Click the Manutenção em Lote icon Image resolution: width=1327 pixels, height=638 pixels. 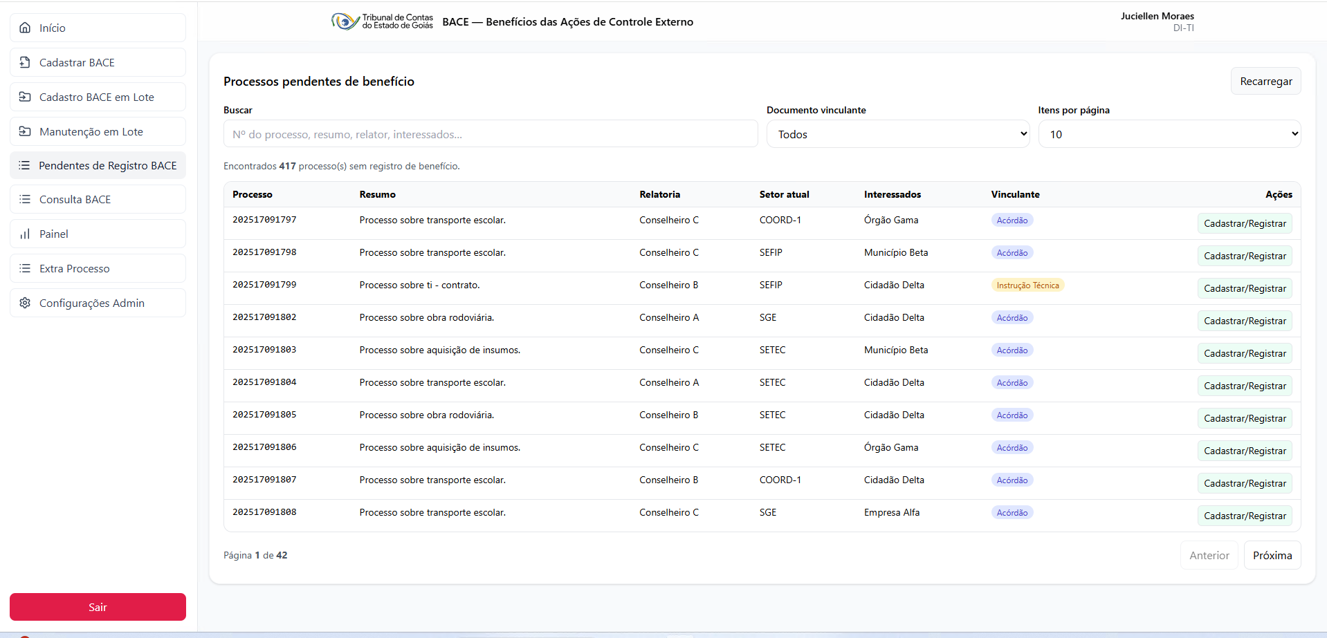[25, 131]
